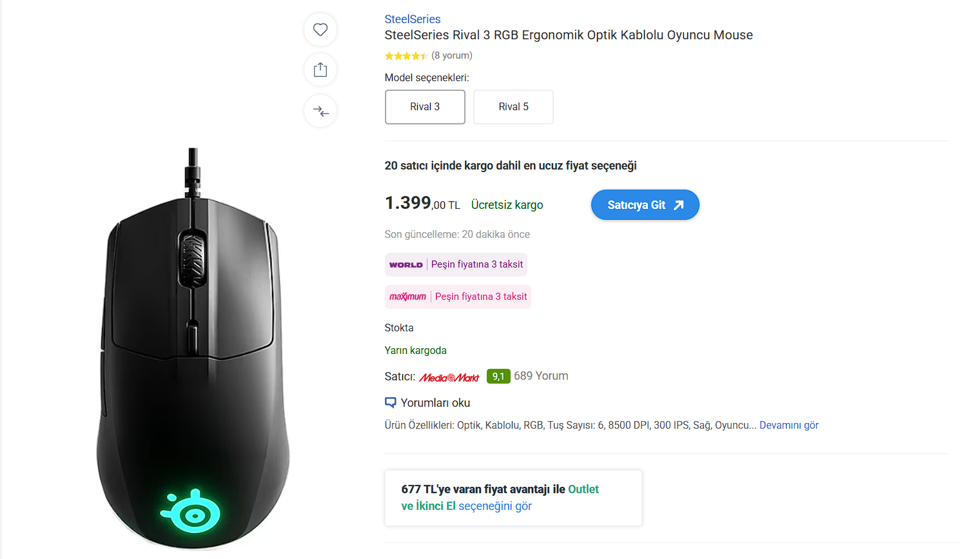Screen dimensions: 960x559
Task: Expand features with Devamını gör
Action: point(789,426)
